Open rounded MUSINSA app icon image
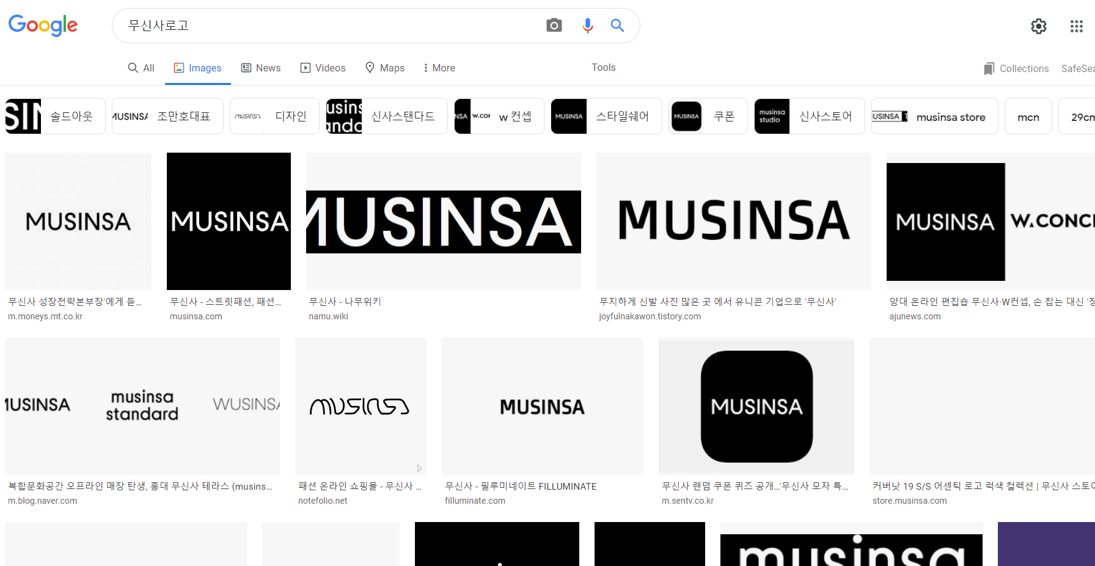Image resolution: width=1095 pixels, height=566 pixels. click(x=756, y=406)
